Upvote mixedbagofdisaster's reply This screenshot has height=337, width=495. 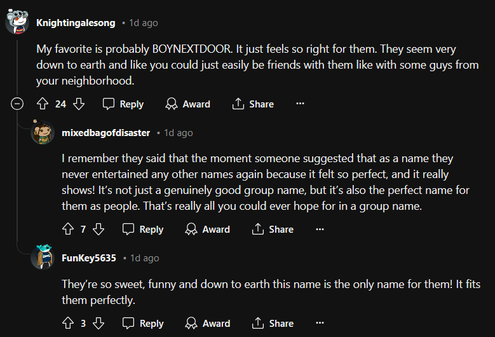coord(68,229)
